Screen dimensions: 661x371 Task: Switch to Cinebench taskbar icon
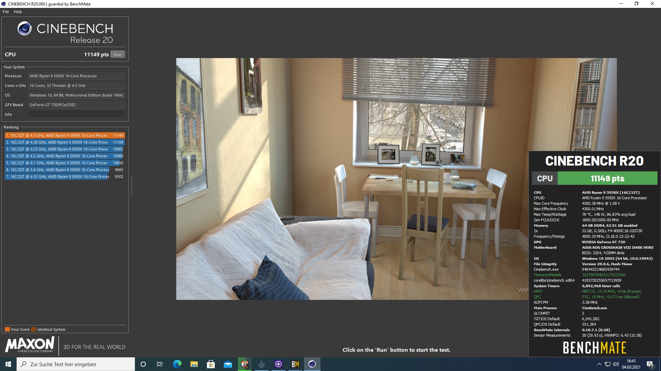[312, 364]
